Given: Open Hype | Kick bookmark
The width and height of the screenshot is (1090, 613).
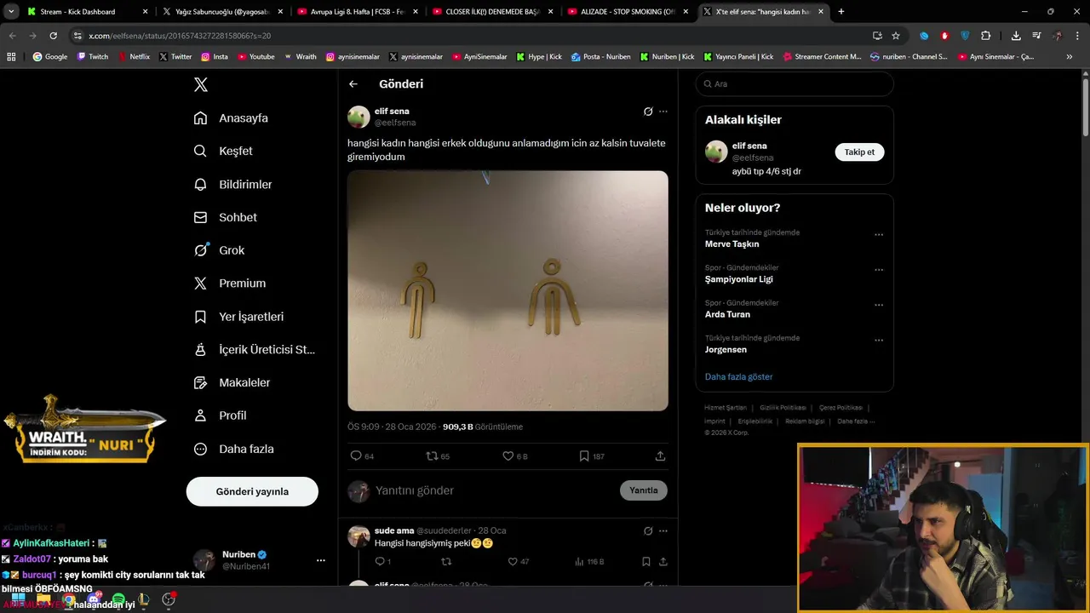Looking at the screenshot, I should click(x=539, y=57).
